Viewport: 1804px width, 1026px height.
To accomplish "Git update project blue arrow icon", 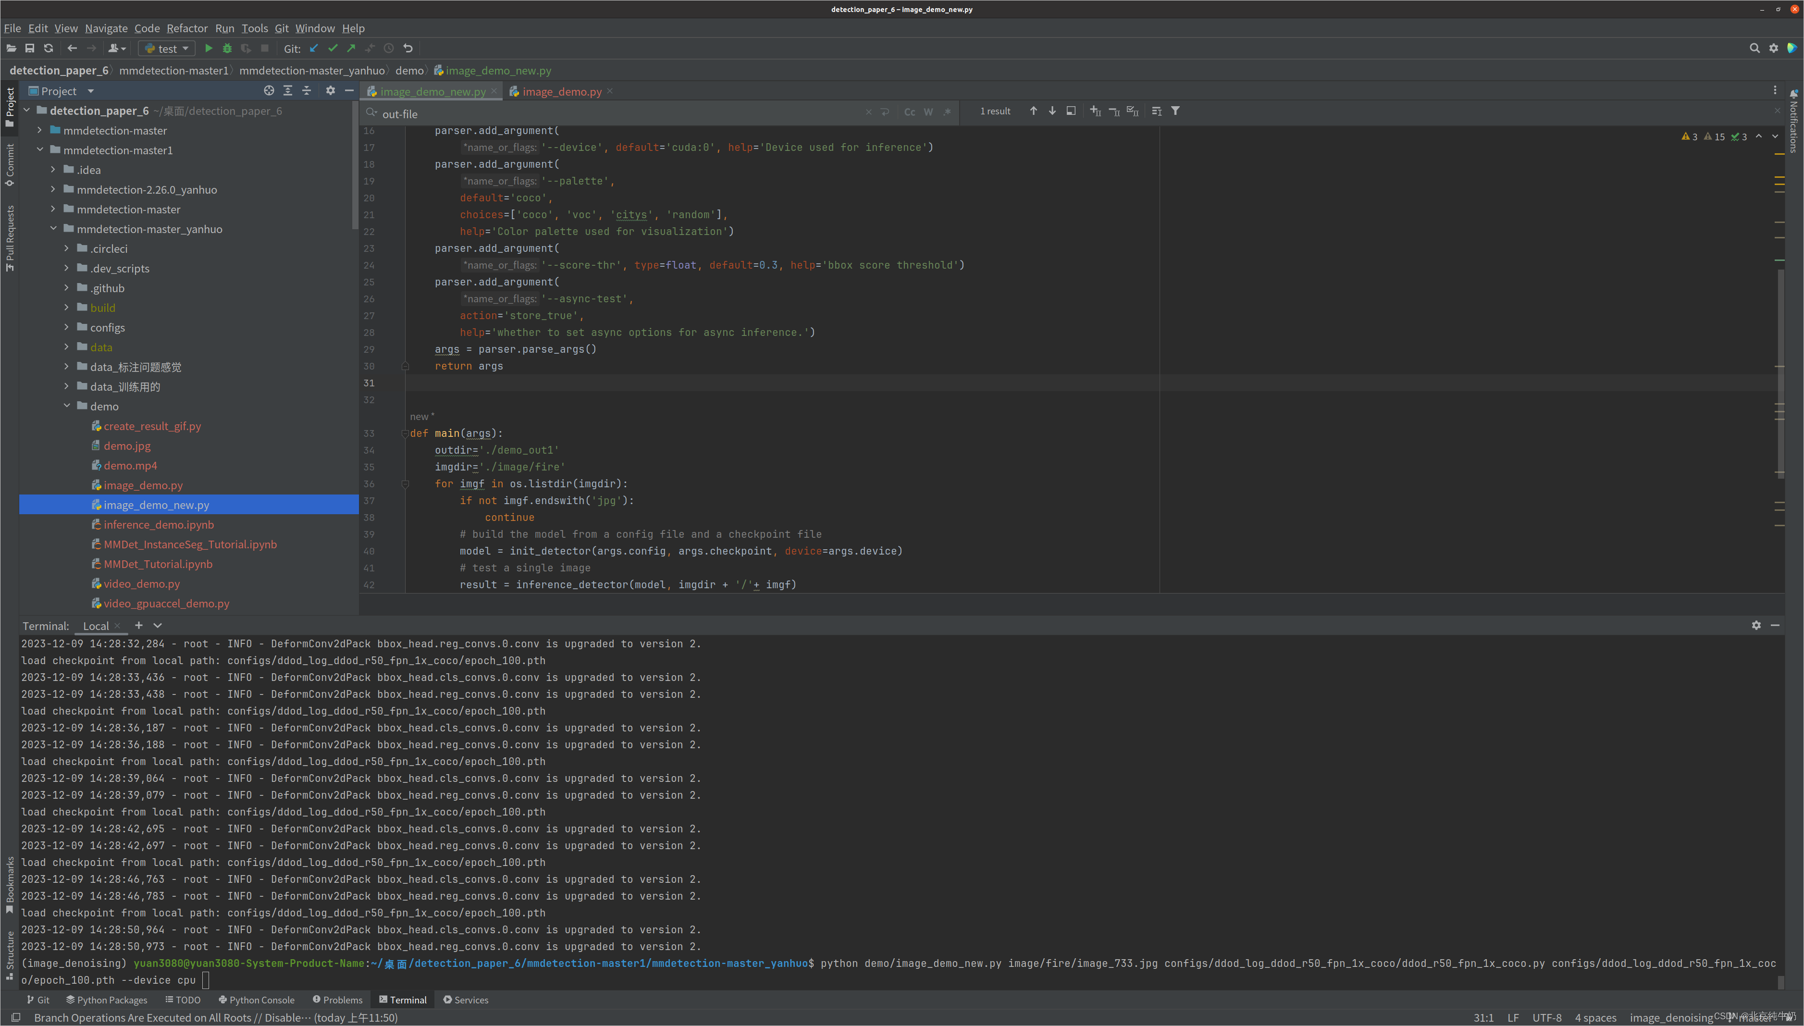I will (314, 49).
